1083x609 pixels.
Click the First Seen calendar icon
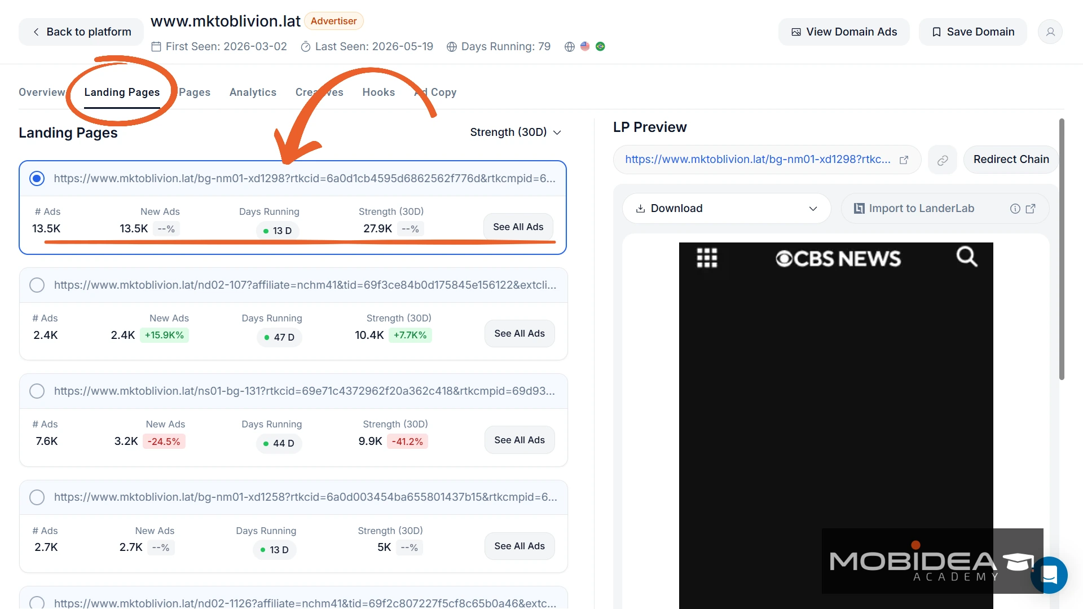click(x=156, y=47)
